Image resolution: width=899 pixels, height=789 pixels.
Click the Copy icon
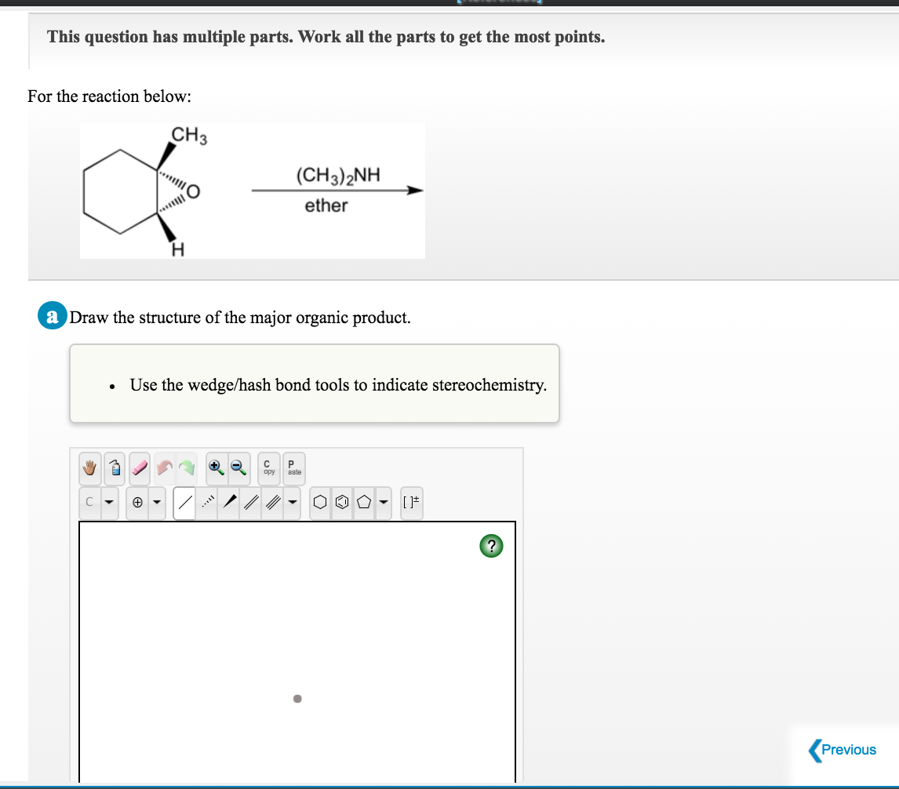point(268,468)
